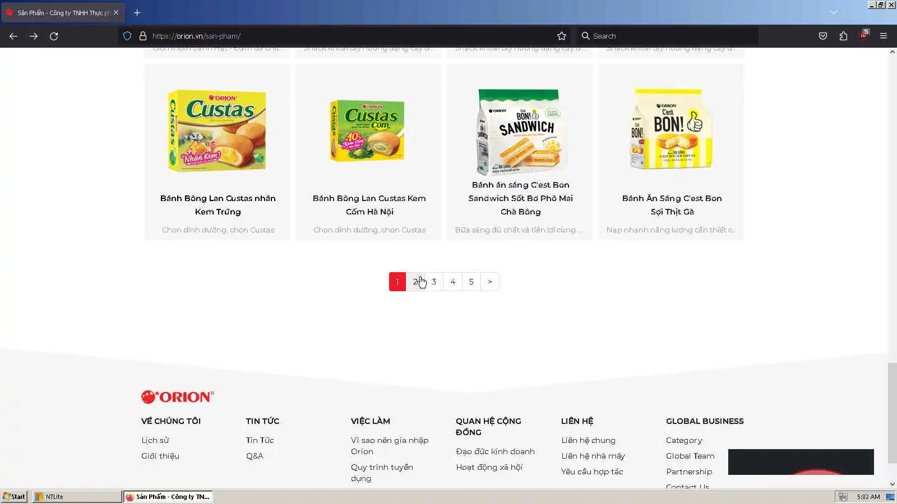Open Lịch sử footer link
The image size is (897, 504).
pyautogui.click(x=155, y=440)
